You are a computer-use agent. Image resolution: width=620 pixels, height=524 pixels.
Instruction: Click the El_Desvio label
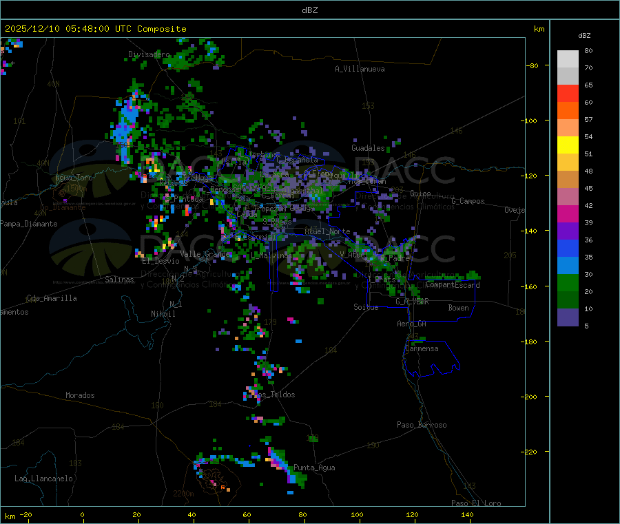pos(161,261)
